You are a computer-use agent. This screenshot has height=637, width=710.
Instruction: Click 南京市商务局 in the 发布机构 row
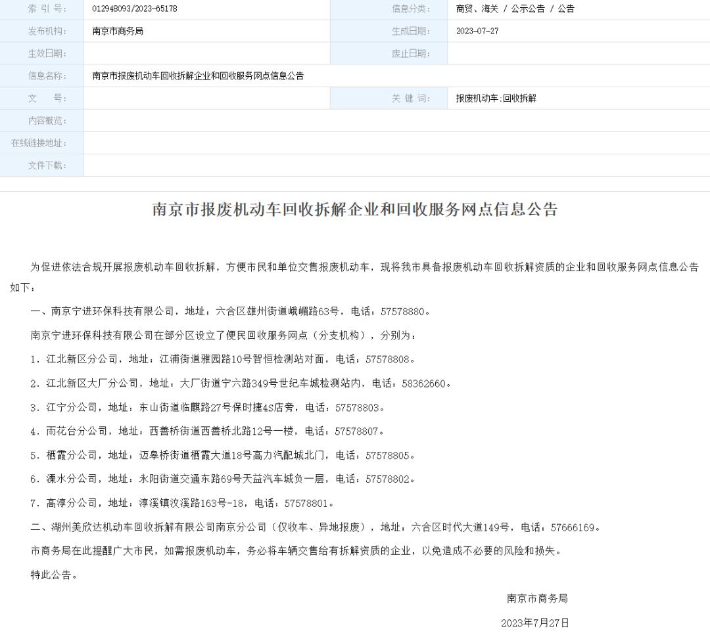coord(118,32)
